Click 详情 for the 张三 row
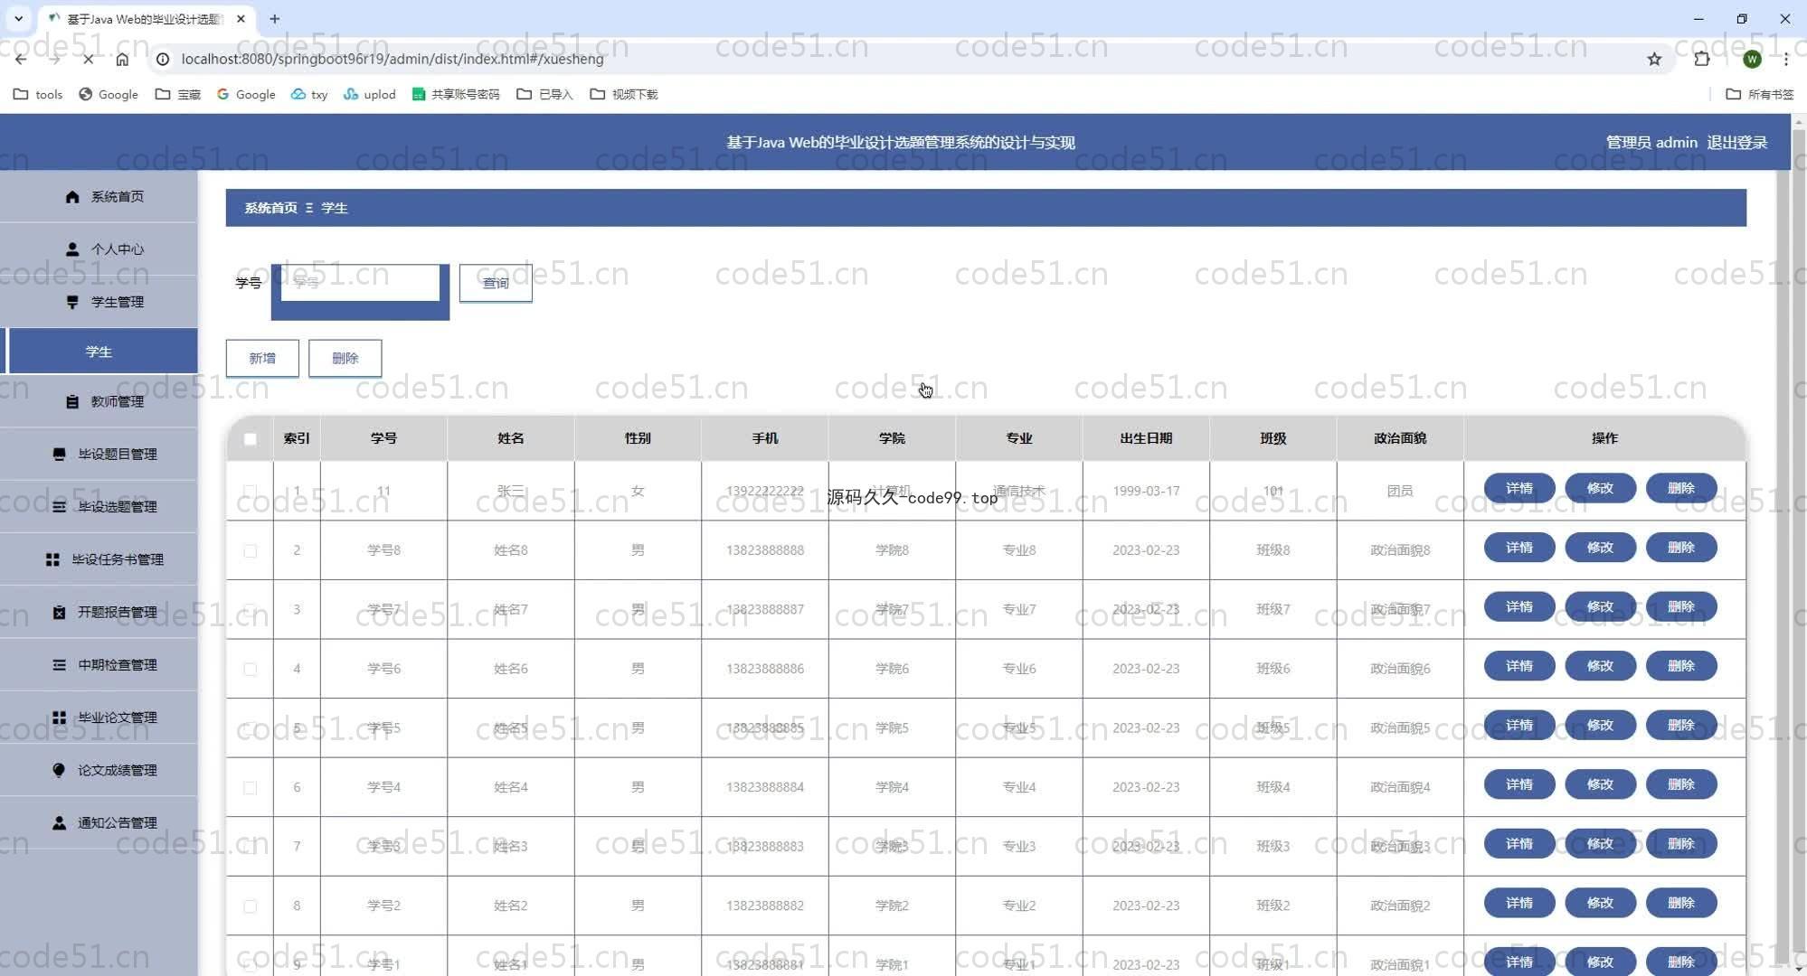The height and width of the screenshot is (976, 1807). pyautogui.click(x=1519, y=489)
